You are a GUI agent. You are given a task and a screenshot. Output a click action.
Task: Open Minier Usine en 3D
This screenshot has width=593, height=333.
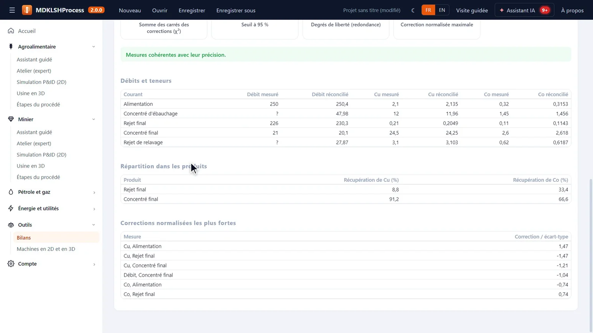[x=31, y=166]
